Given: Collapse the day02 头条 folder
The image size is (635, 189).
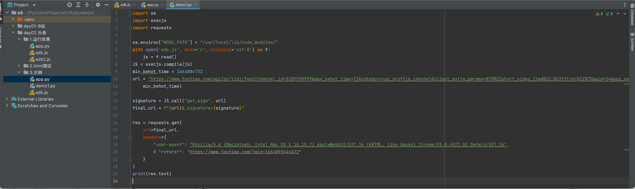Looking at the screenshot, I should tap(13, 33).
